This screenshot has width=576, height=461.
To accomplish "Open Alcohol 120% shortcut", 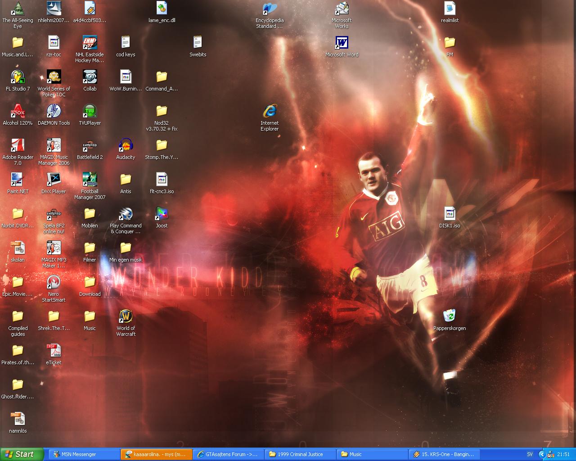I will click(18, 112).
